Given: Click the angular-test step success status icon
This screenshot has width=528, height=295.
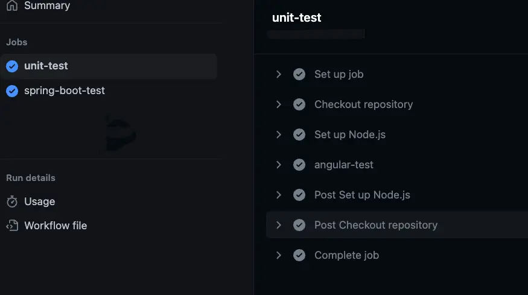Looking at the screenshot, I should pyautogui.click(x=299, y=165).
